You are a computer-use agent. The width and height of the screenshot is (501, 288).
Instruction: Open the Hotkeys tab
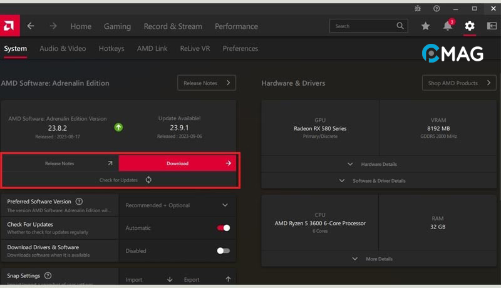point(111,48)
